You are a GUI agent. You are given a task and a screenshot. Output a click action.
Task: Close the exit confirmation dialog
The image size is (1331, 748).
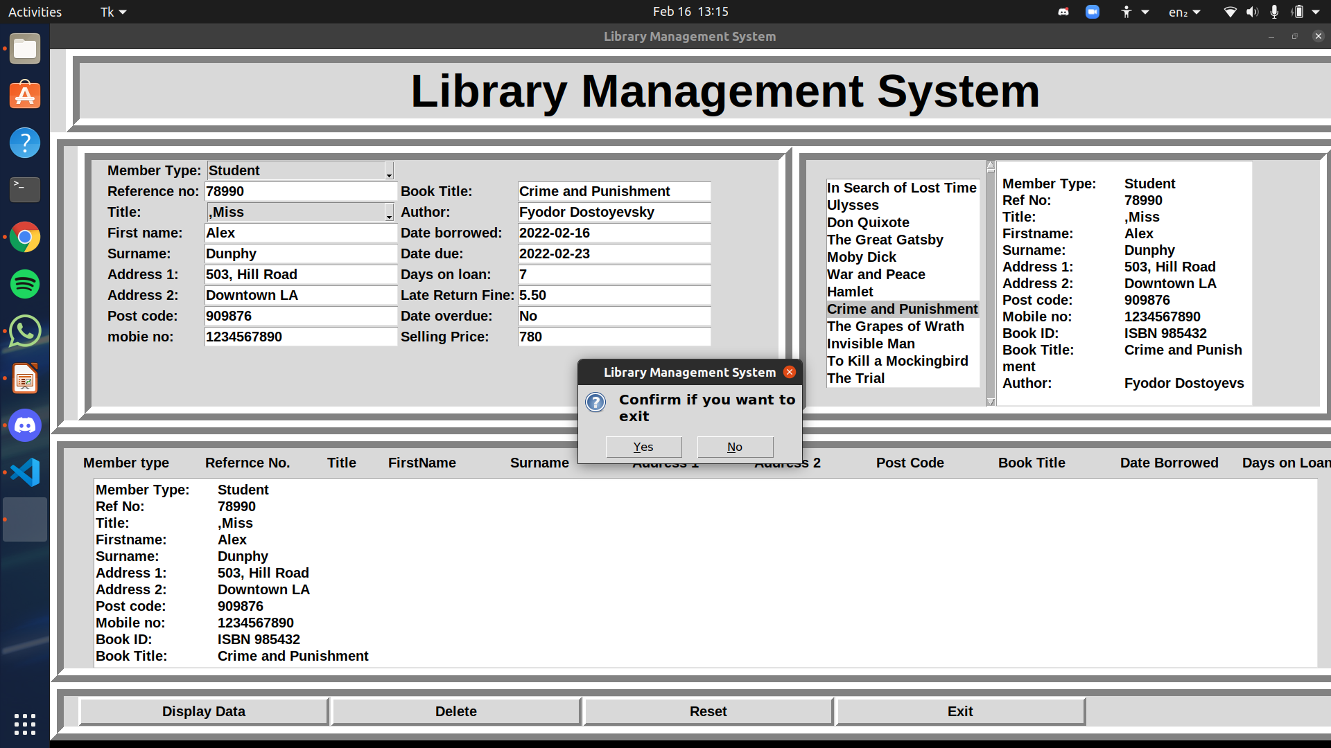[x=789, y=372]
